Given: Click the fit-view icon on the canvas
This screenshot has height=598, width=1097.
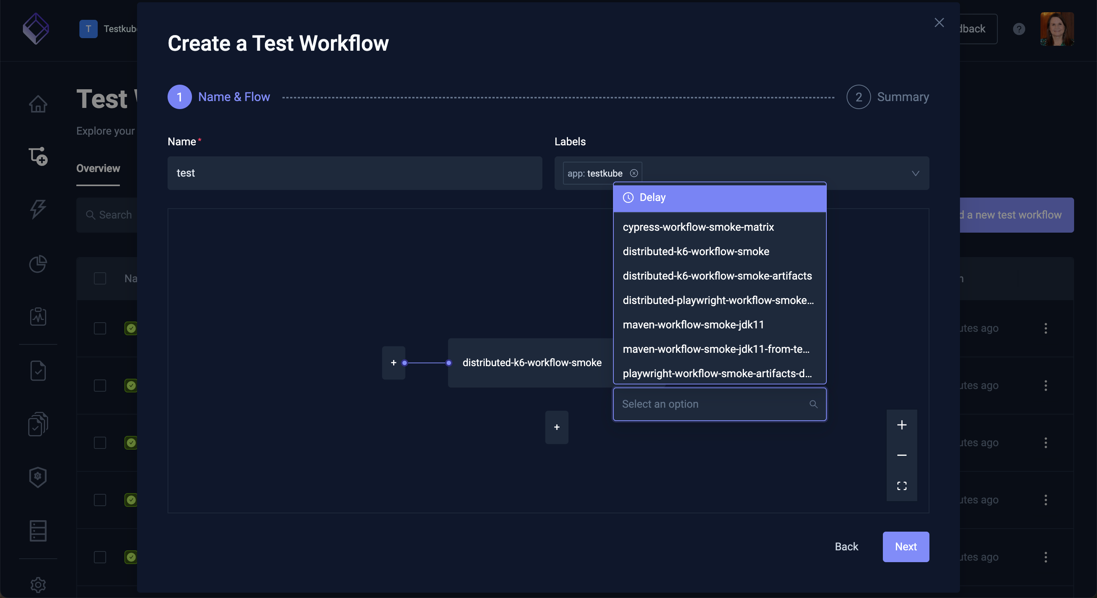Looking at the screenshot, I should click(902, 485).
